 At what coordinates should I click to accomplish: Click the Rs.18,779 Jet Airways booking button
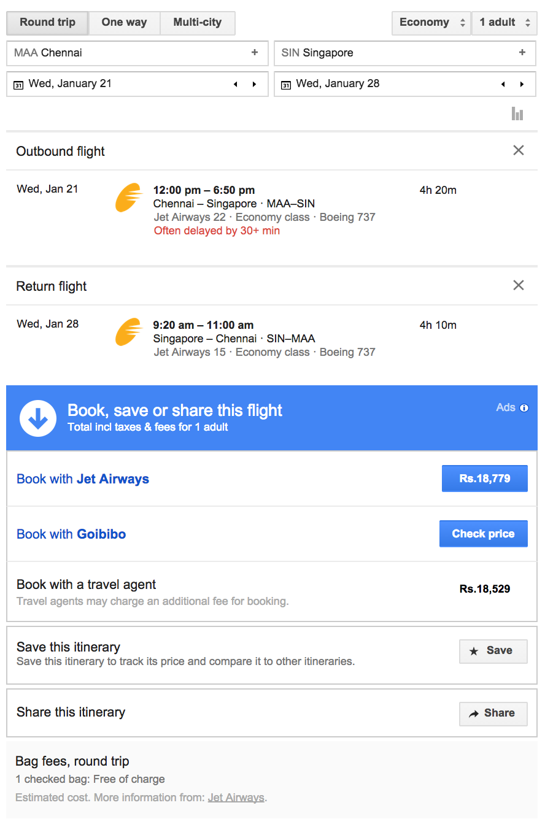(x=484, y=479)
